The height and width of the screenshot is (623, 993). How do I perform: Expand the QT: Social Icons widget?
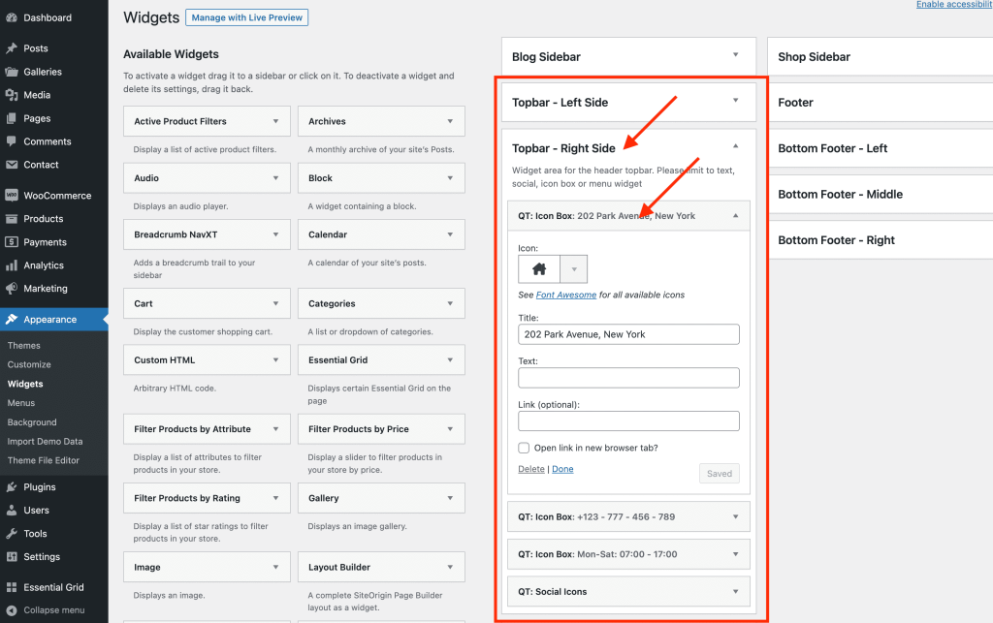point(735,591)
